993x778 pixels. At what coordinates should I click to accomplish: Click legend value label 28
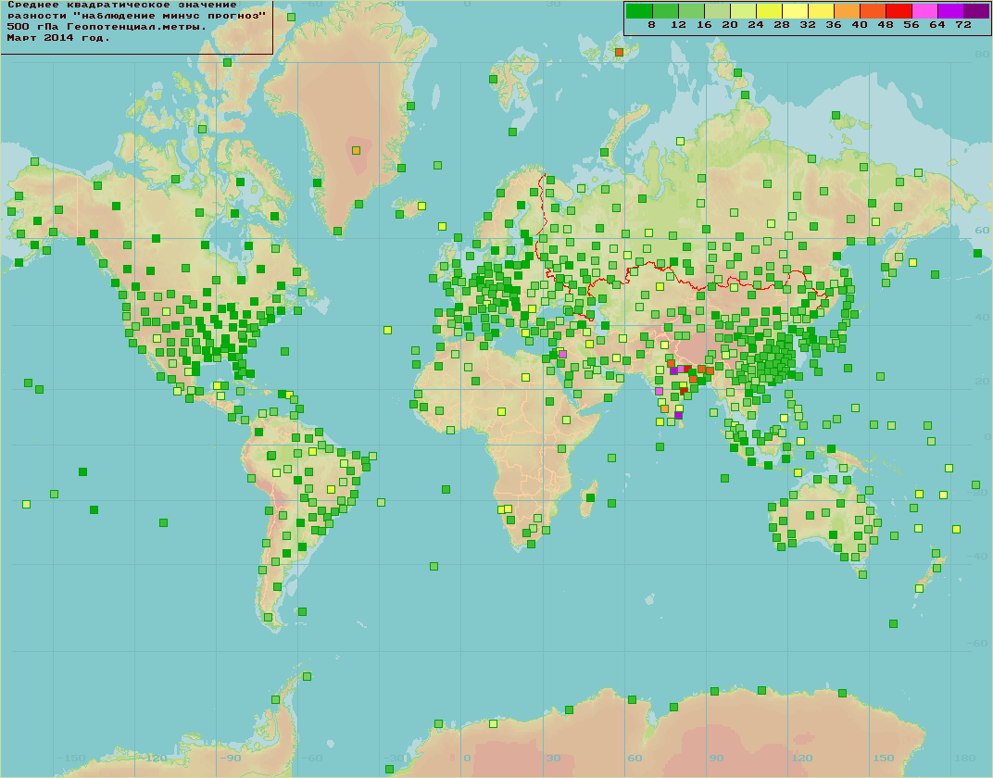coord(782,25)
